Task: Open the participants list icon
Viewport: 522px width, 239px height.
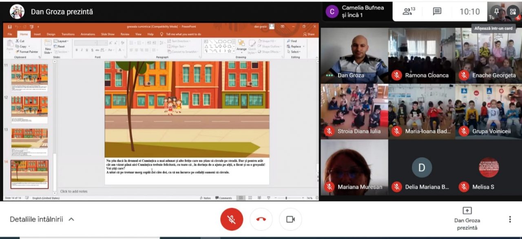Action: (409, 12)
